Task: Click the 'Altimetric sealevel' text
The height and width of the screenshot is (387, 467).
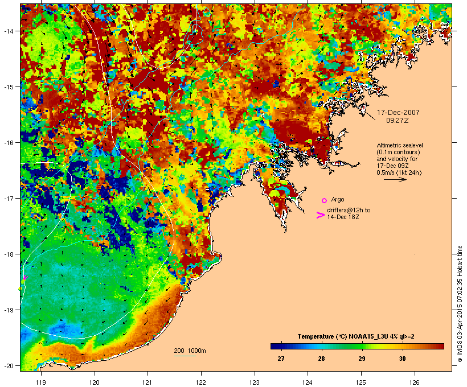Action: (400, 145)
